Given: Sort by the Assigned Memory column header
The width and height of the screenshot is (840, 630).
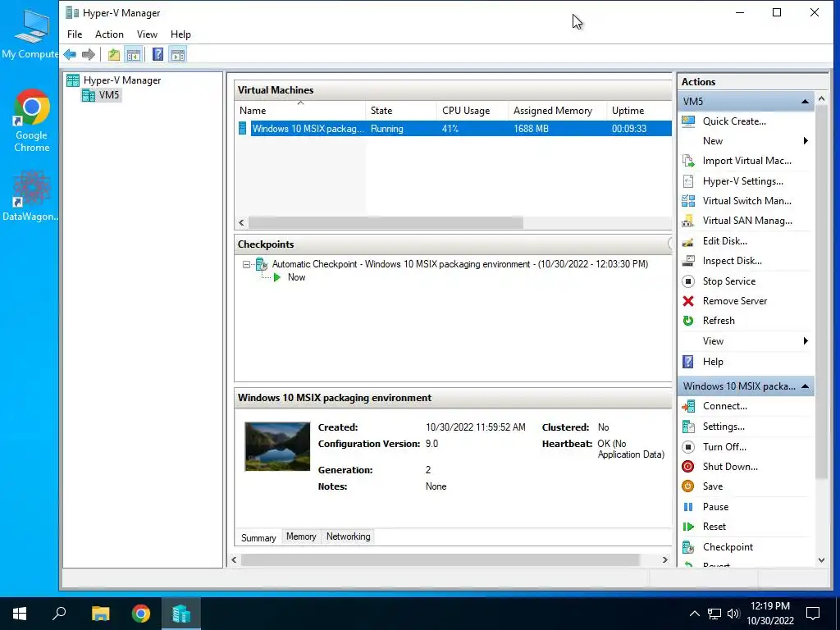Looking at the screenshot, I should pos(557,111).
